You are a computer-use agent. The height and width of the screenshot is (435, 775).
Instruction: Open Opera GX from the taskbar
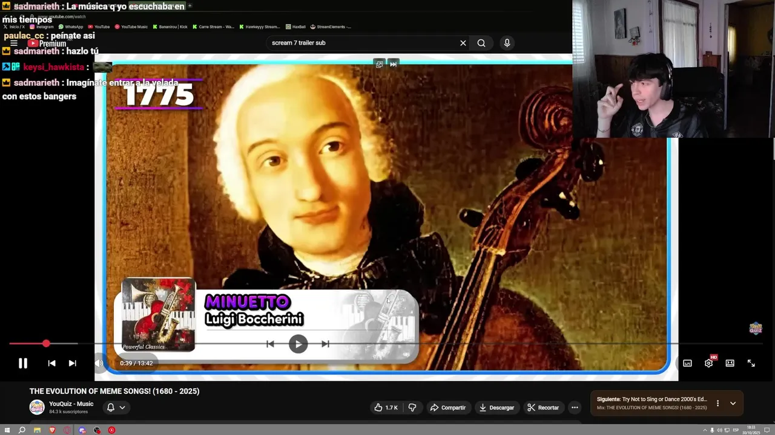click(67, 430)
